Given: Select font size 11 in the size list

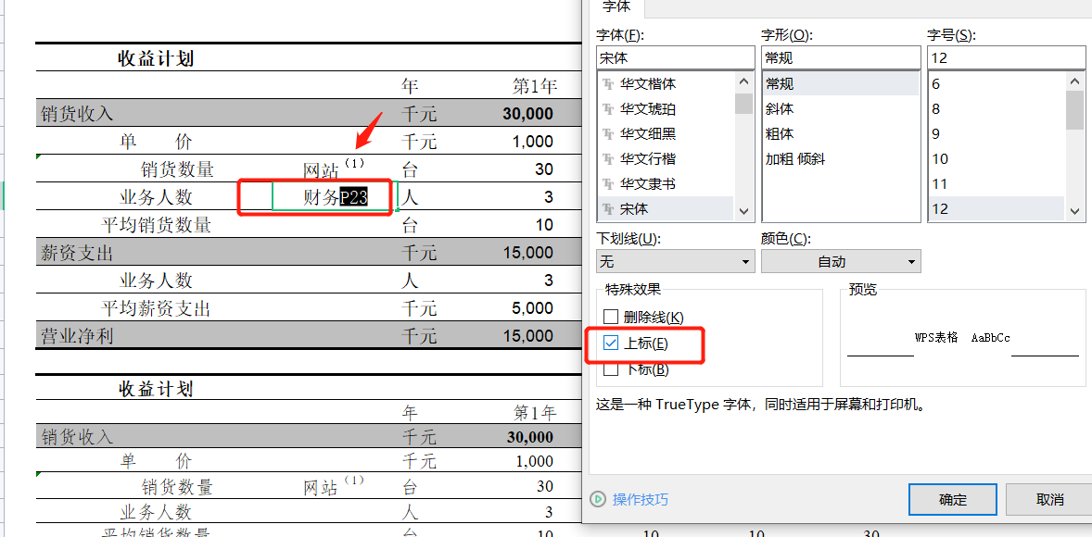Looking at the screenshot, I should (x=940, y=183).
